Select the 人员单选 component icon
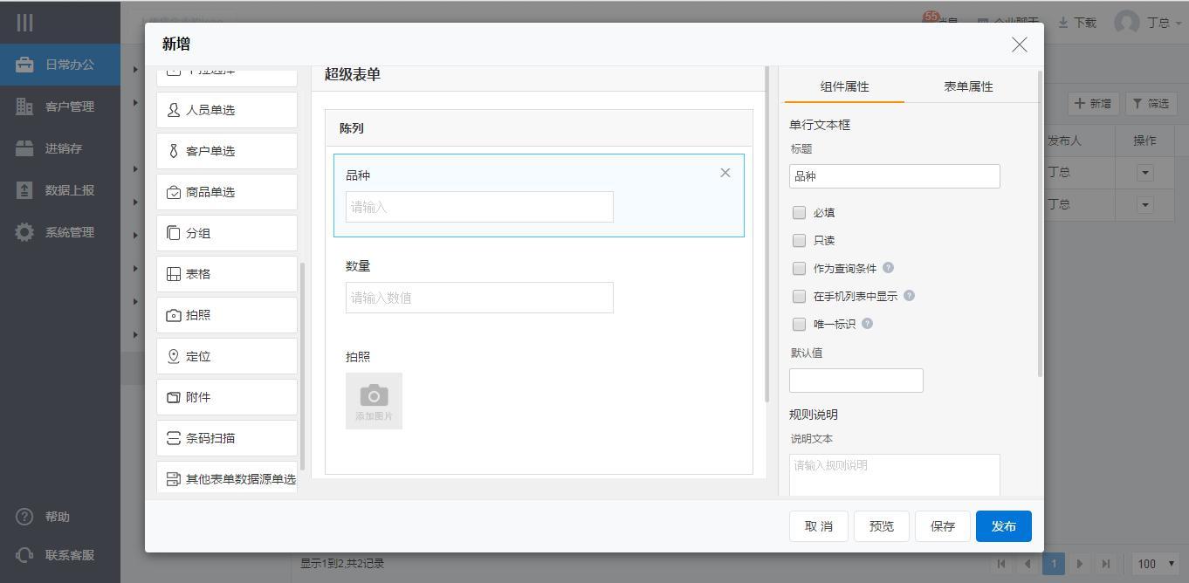Viewport: 1189px width, 583px height. coord(174,110)
